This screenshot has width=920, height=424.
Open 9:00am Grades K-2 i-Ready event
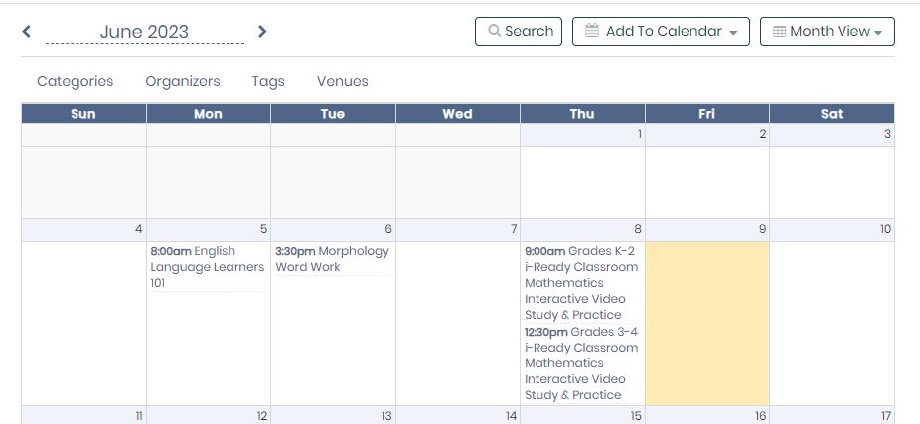click(581, 283)
